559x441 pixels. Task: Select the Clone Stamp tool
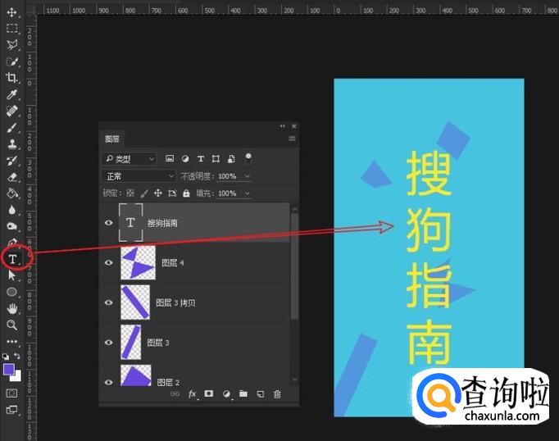(11, 143)
